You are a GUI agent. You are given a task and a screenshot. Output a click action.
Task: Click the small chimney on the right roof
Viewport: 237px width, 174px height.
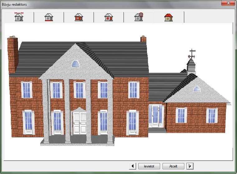tap(143, 39)
